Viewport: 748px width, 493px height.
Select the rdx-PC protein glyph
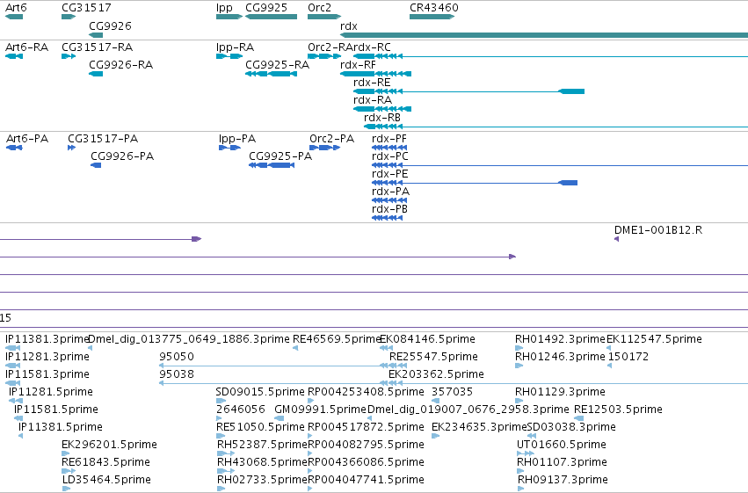coord(560,165)
